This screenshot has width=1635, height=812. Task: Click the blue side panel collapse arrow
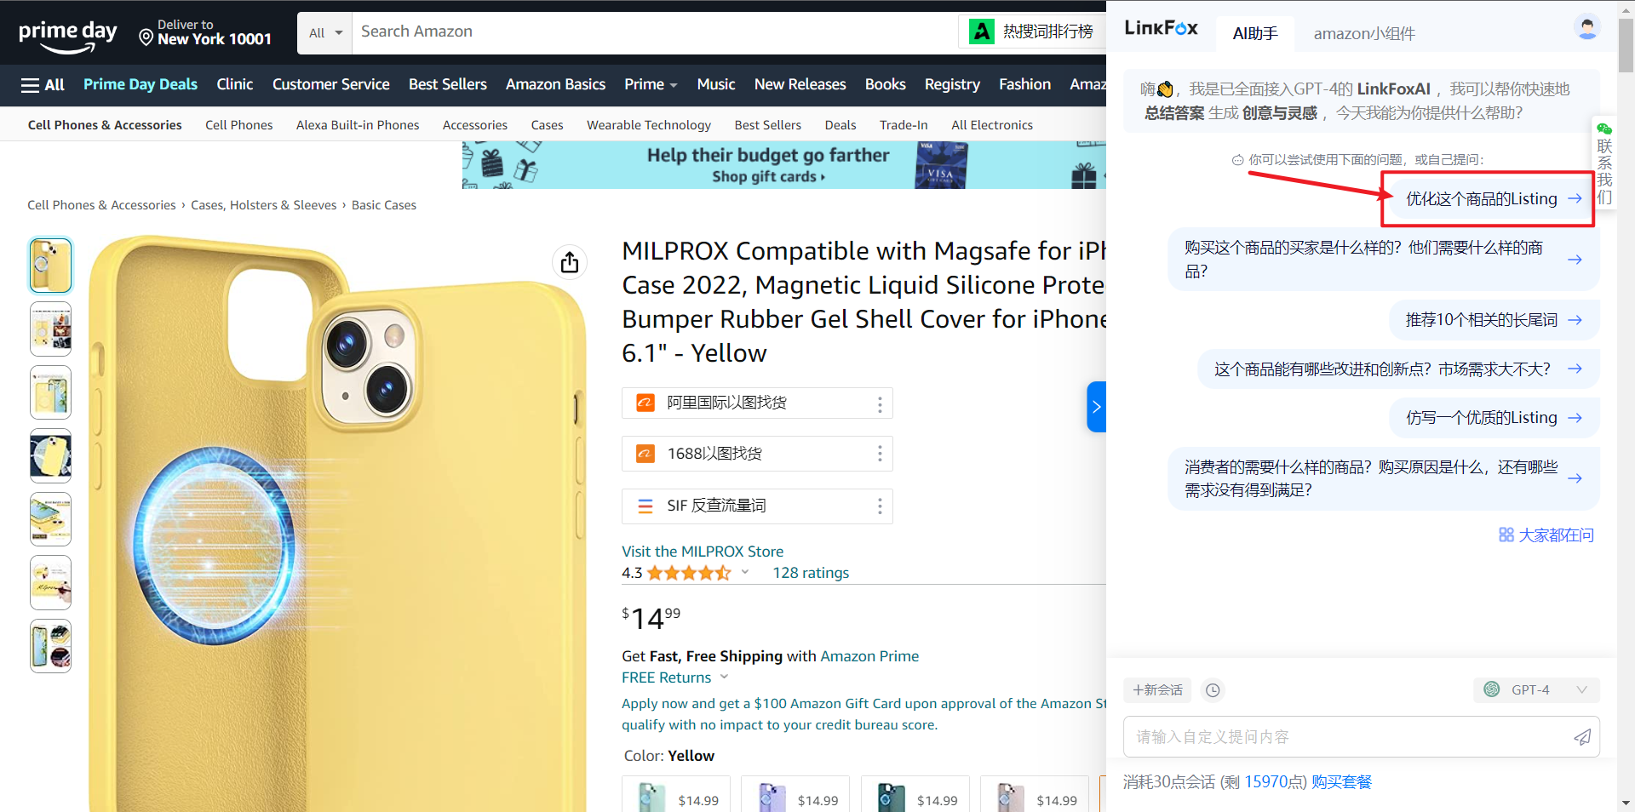tap(1096, 407)
